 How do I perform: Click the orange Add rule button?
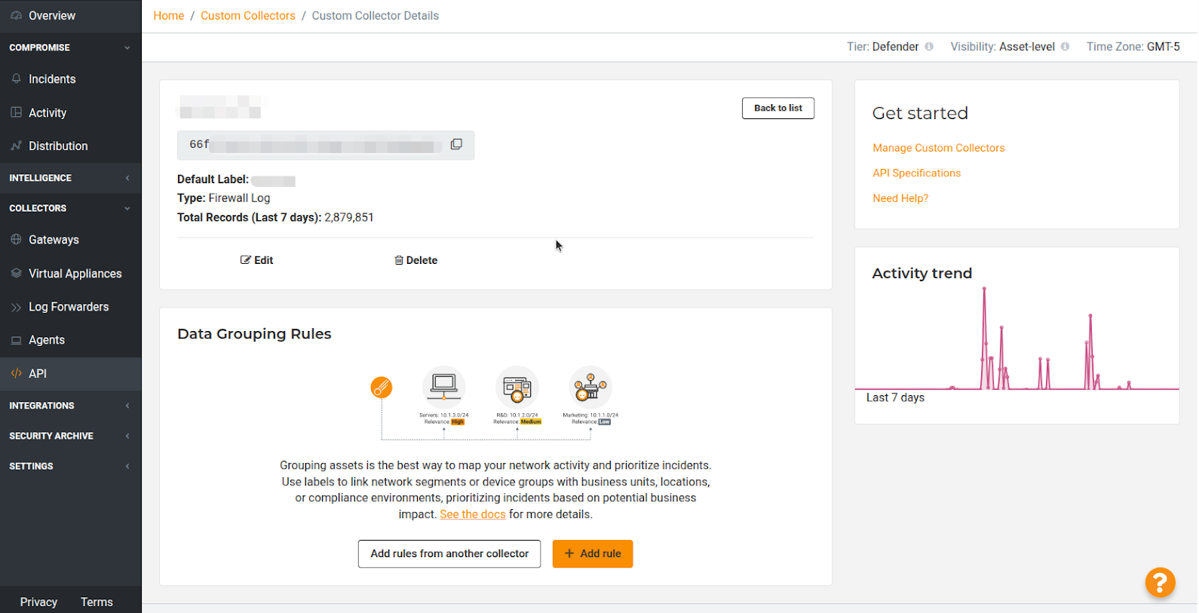tap(592, 553)
